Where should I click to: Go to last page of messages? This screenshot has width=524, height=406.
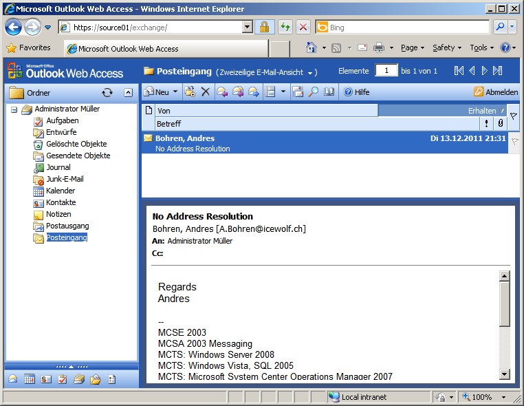coord(497,71)
